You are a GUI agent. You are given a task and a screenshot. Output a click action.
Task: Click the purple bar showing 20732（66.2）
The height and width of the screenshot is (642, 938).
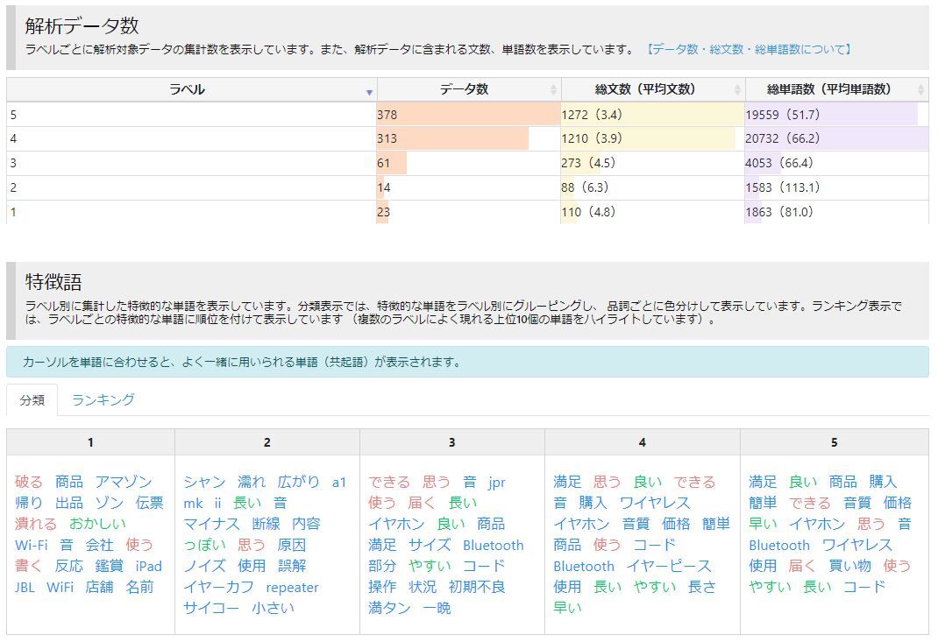pyautogui.click(x=835, y=138)
